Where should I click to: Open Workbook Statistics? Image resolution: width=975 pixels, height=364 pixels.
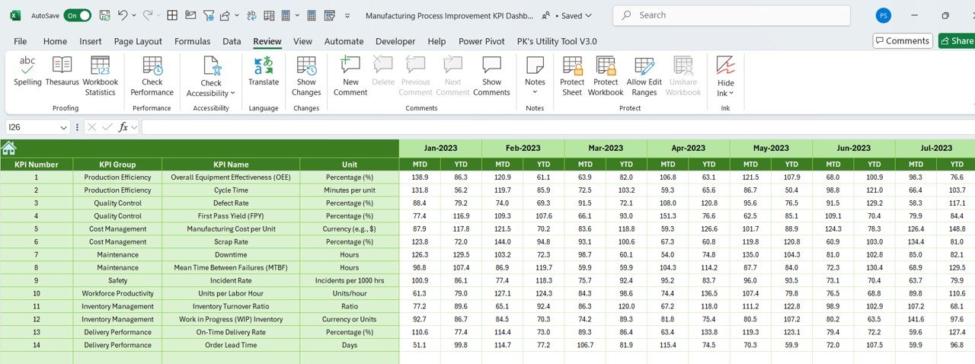point(100,76)
